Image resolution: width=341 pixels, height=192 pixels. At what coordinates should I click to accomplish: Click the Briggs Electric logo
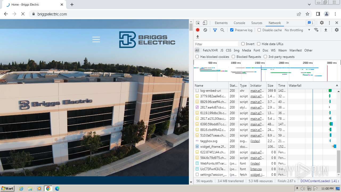[x=147, y=40]
